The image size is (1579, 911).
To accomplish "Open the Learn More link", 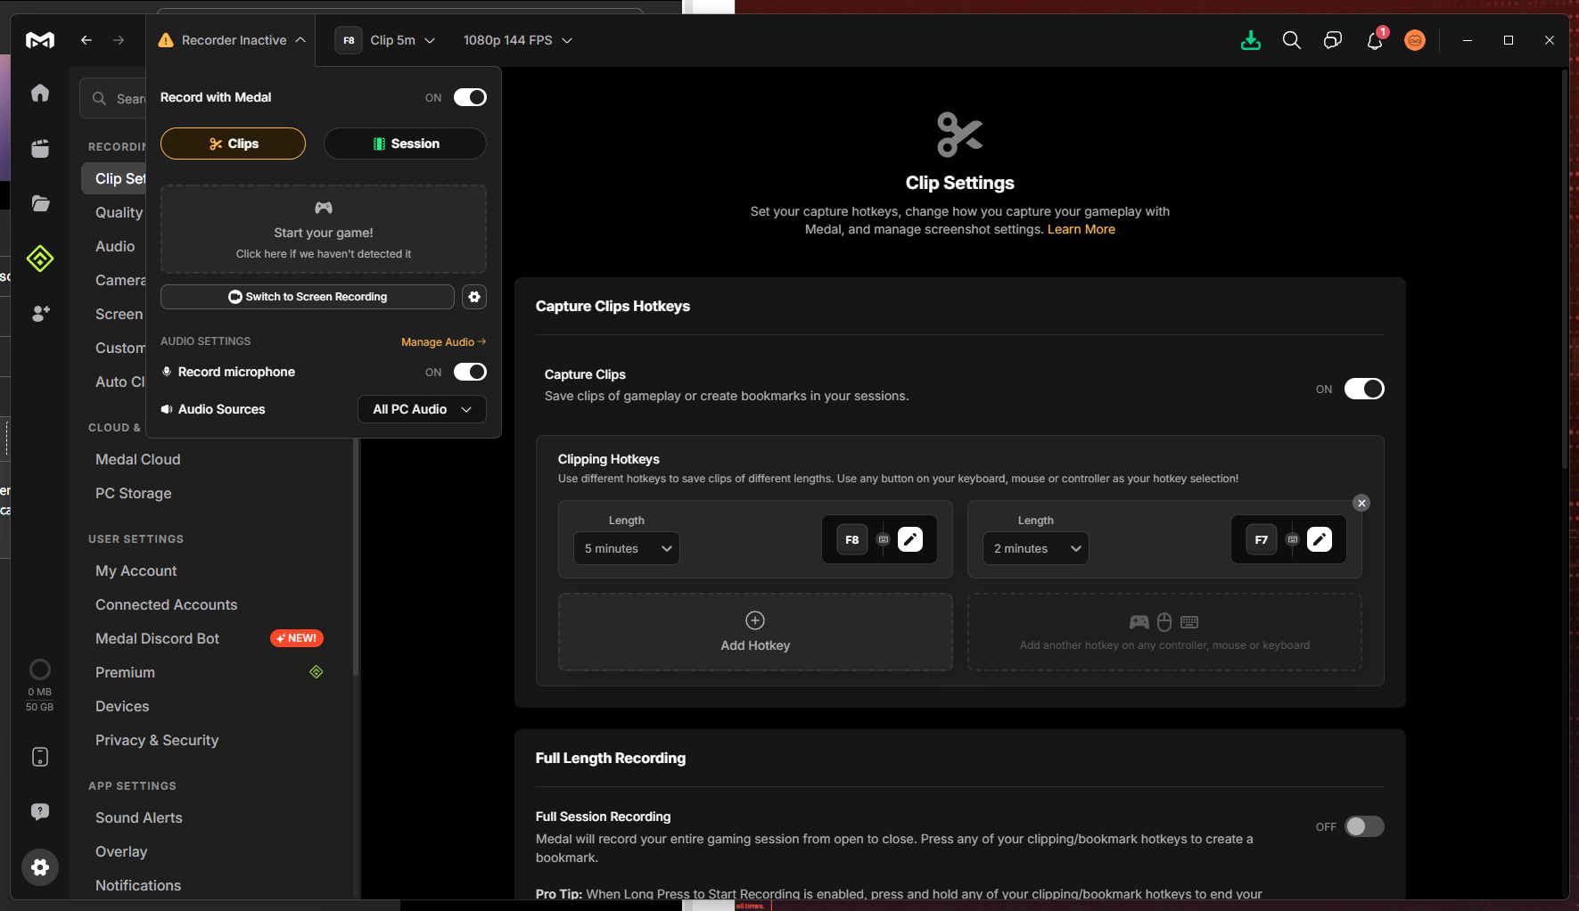I will pyautogui.click(x=1081, y=229).
